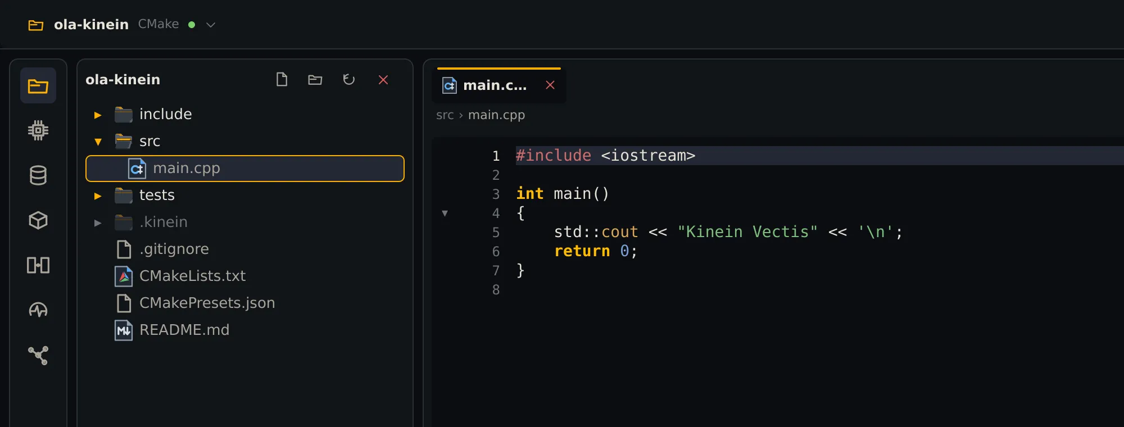This screenshot has height=427, width=1124.
Task: Click the ola-kinein project name in title bar
Action: [x=91, y=25]
